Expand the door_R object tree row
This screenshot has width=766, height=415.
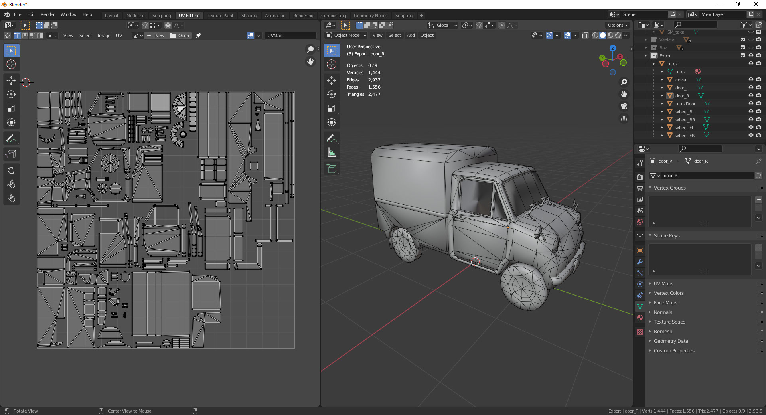tap(661, 95)
